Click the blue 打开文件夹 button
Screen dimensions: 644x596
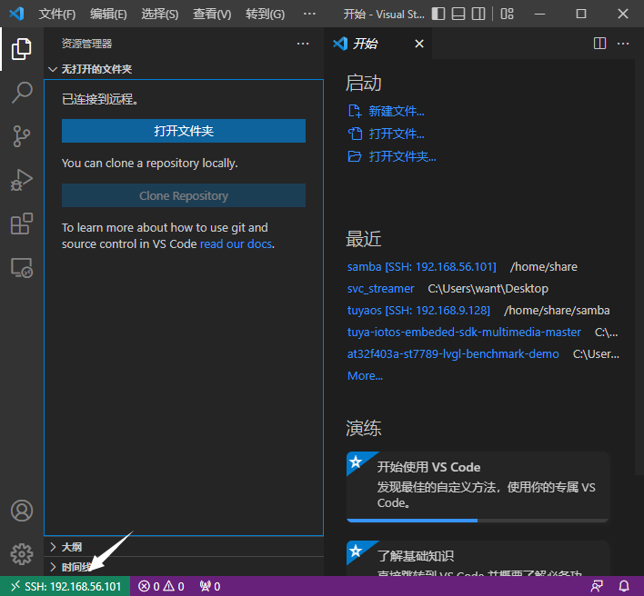(x=184, y=131)
